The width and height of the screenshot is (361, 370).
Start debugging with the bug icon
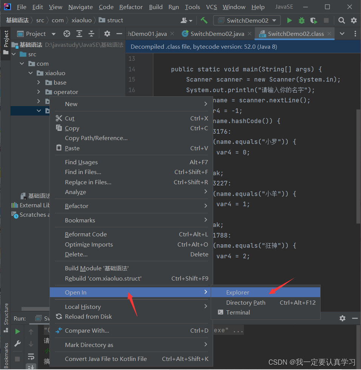(x=302, y=20)
